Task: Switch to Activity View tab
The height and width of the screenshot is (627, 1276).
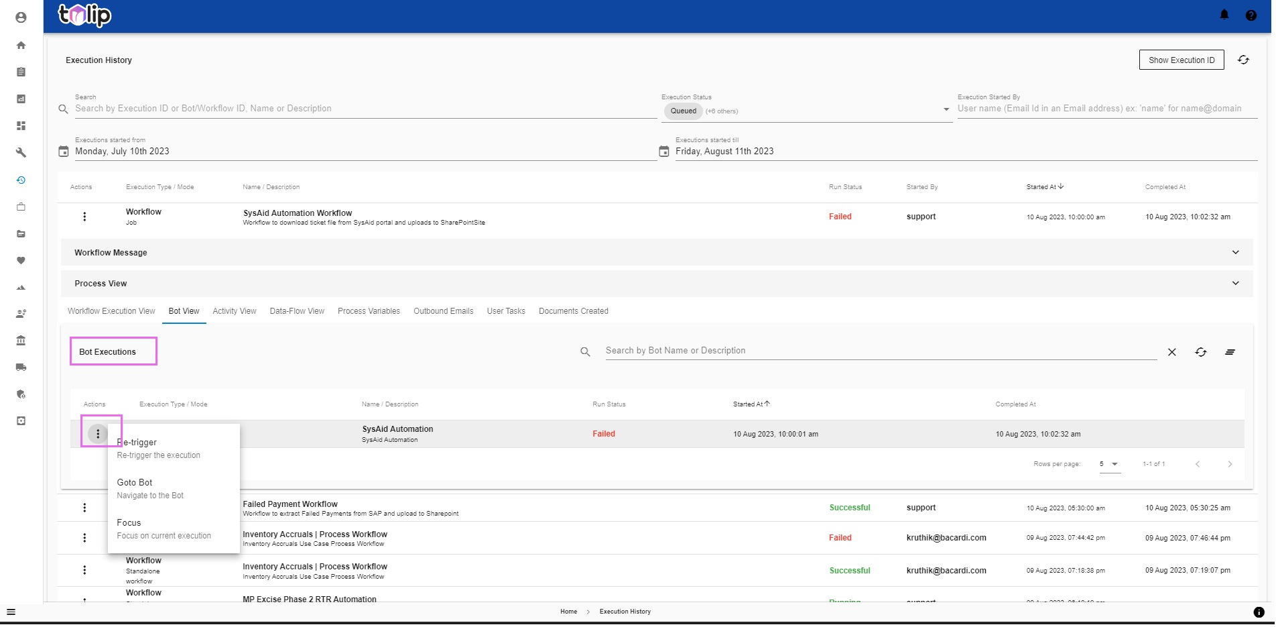Action: point(235,311)
